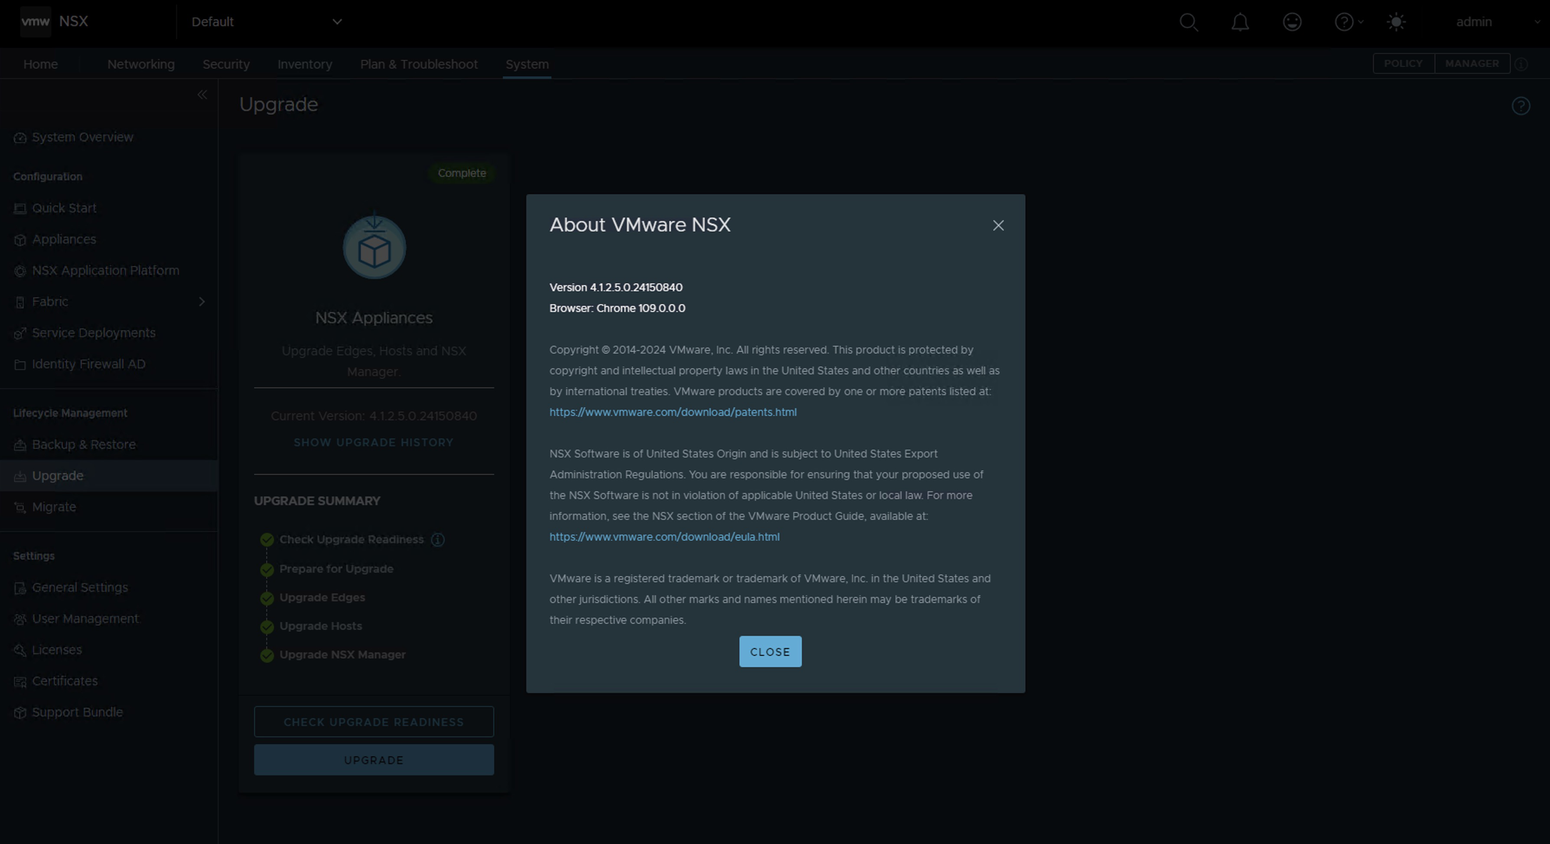Switch to POLICY mode
1550x844 pixels.
tap(1403, 64)
